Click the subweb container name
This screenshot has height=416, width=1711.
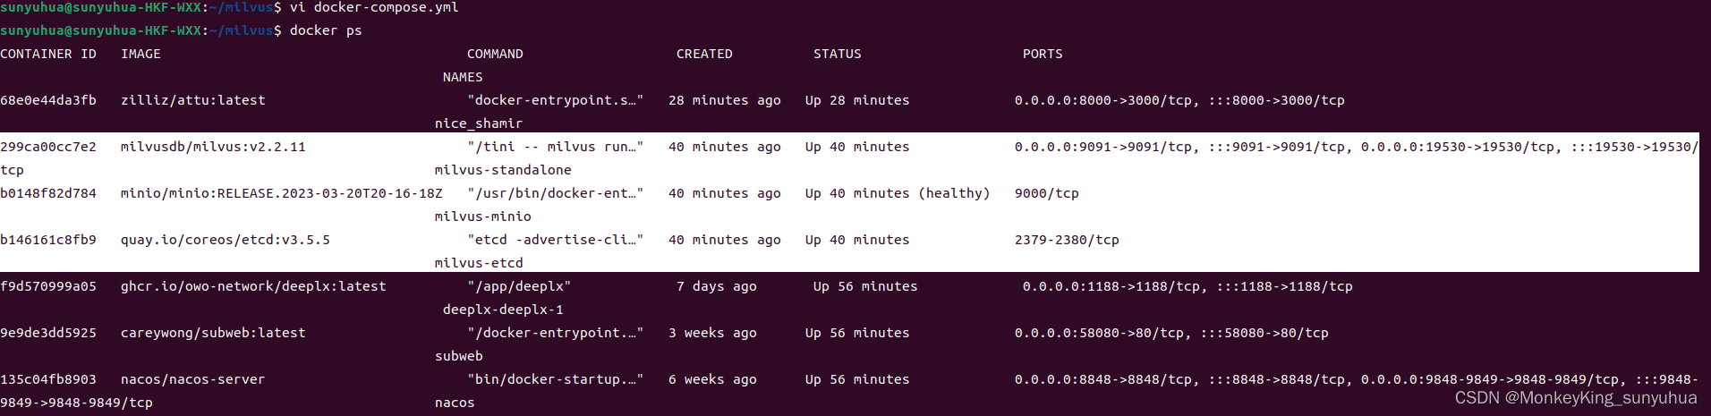click(x=459, y=356)
